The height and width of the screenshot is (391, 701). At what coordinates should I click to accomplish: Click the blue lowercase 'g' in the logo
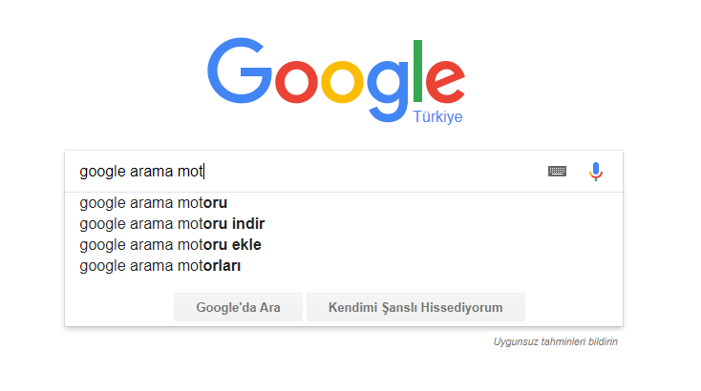pyautogui.click(x=388, y=92)
